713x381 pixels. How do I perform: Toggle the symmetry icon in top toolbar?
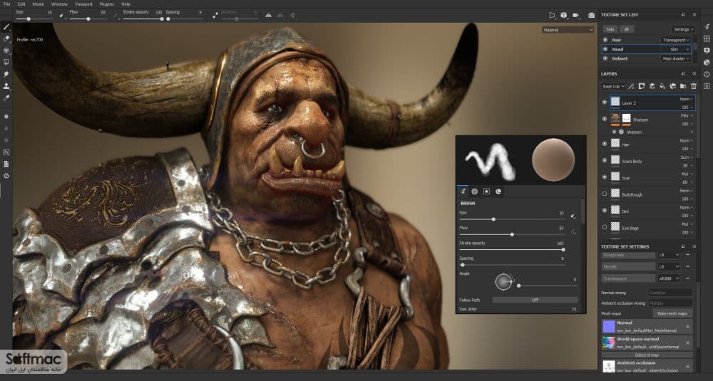[268, 15]
